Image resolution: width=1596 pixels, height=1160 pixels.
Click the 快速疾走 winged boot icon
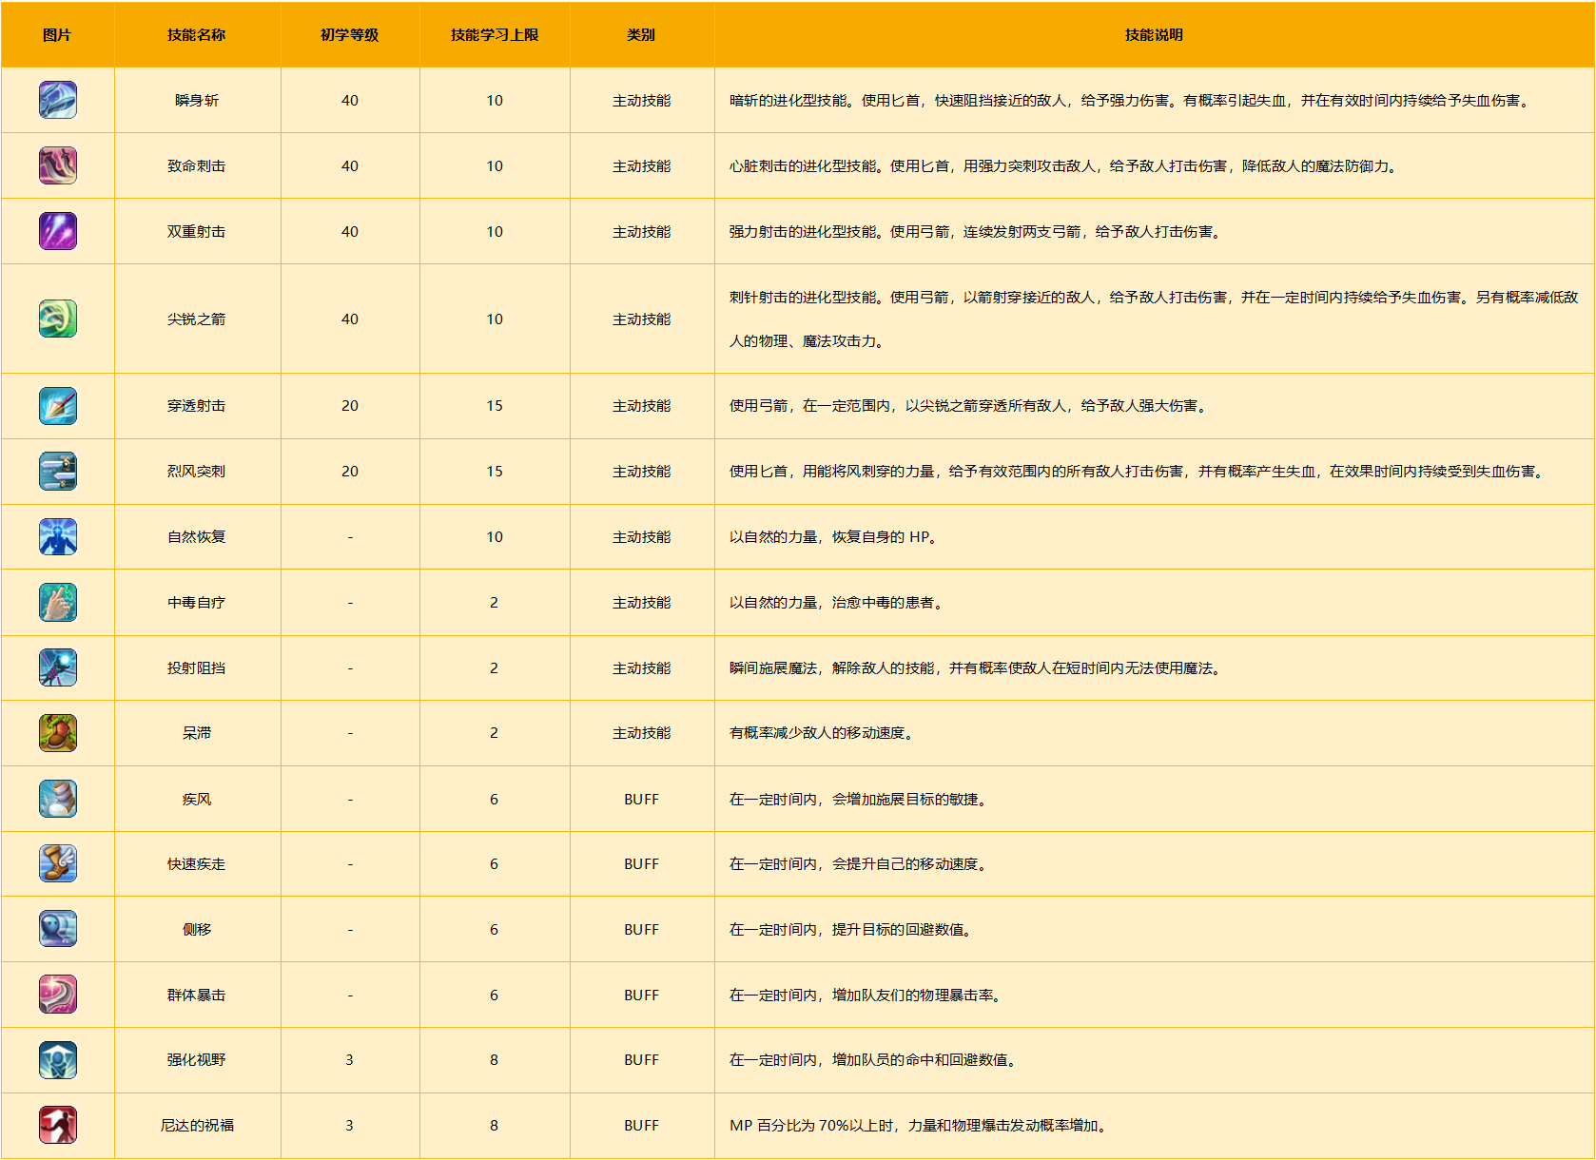[58, 863]
